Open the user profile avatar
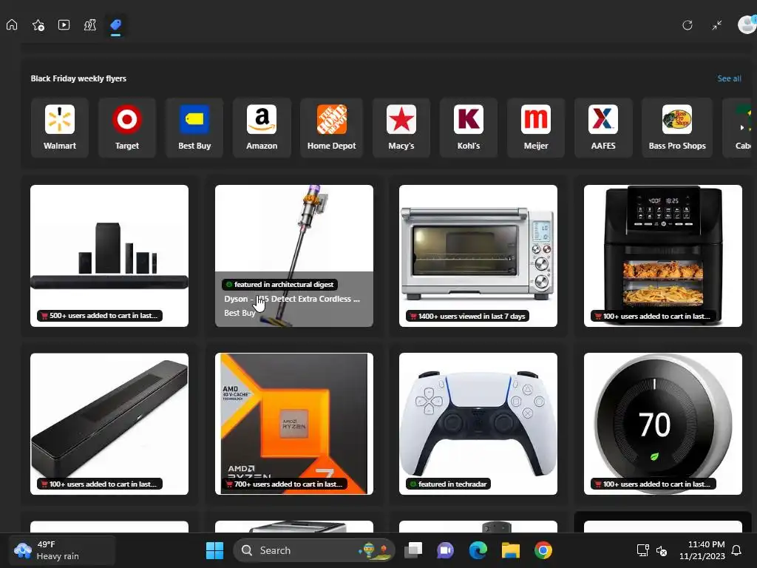The height and width of the screenshot is (568, 757). [x=747, y=24]
